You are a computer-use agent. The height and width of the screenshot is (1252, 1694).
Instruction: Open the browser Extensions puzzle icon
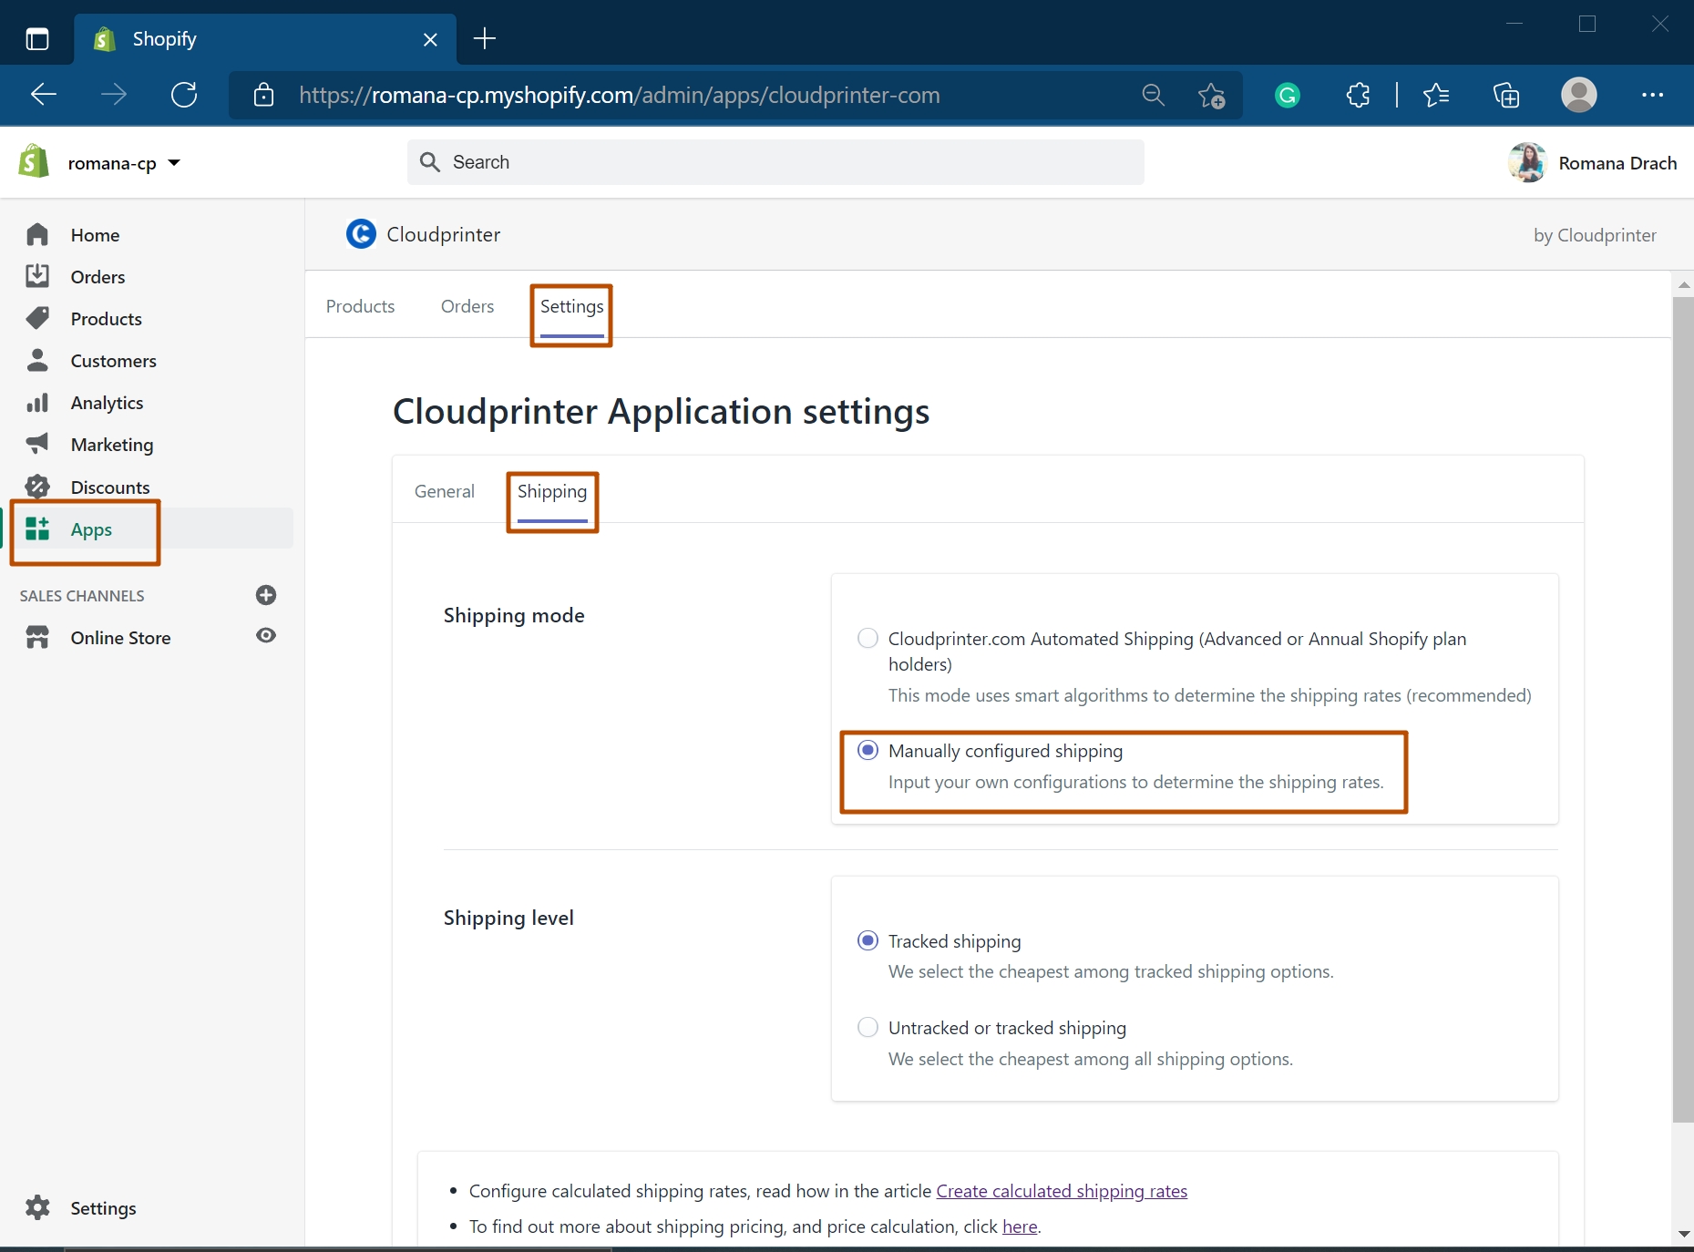[1358, 95]
